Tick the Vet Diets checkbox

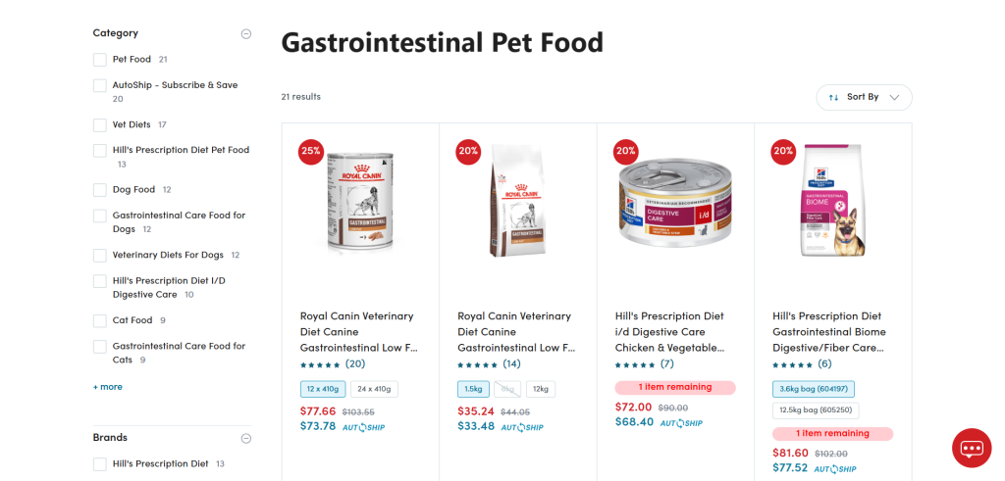click(100, 124)
